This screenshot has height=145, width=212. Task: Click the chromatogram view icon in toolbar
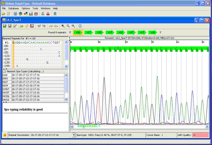click(32, 26)
